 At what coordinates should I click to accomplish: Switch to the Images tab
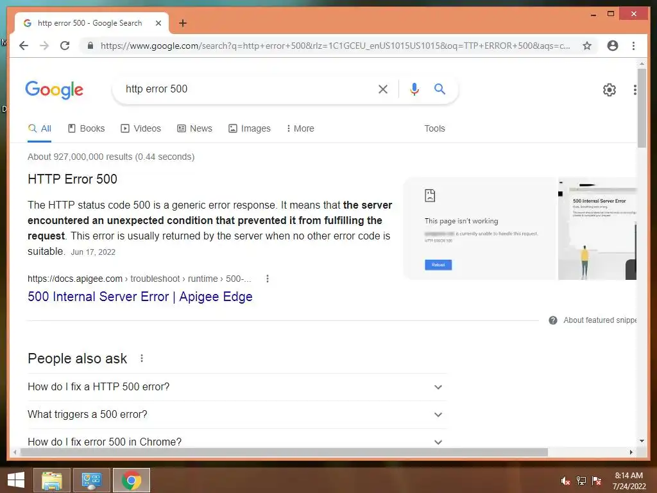[250, 128]
